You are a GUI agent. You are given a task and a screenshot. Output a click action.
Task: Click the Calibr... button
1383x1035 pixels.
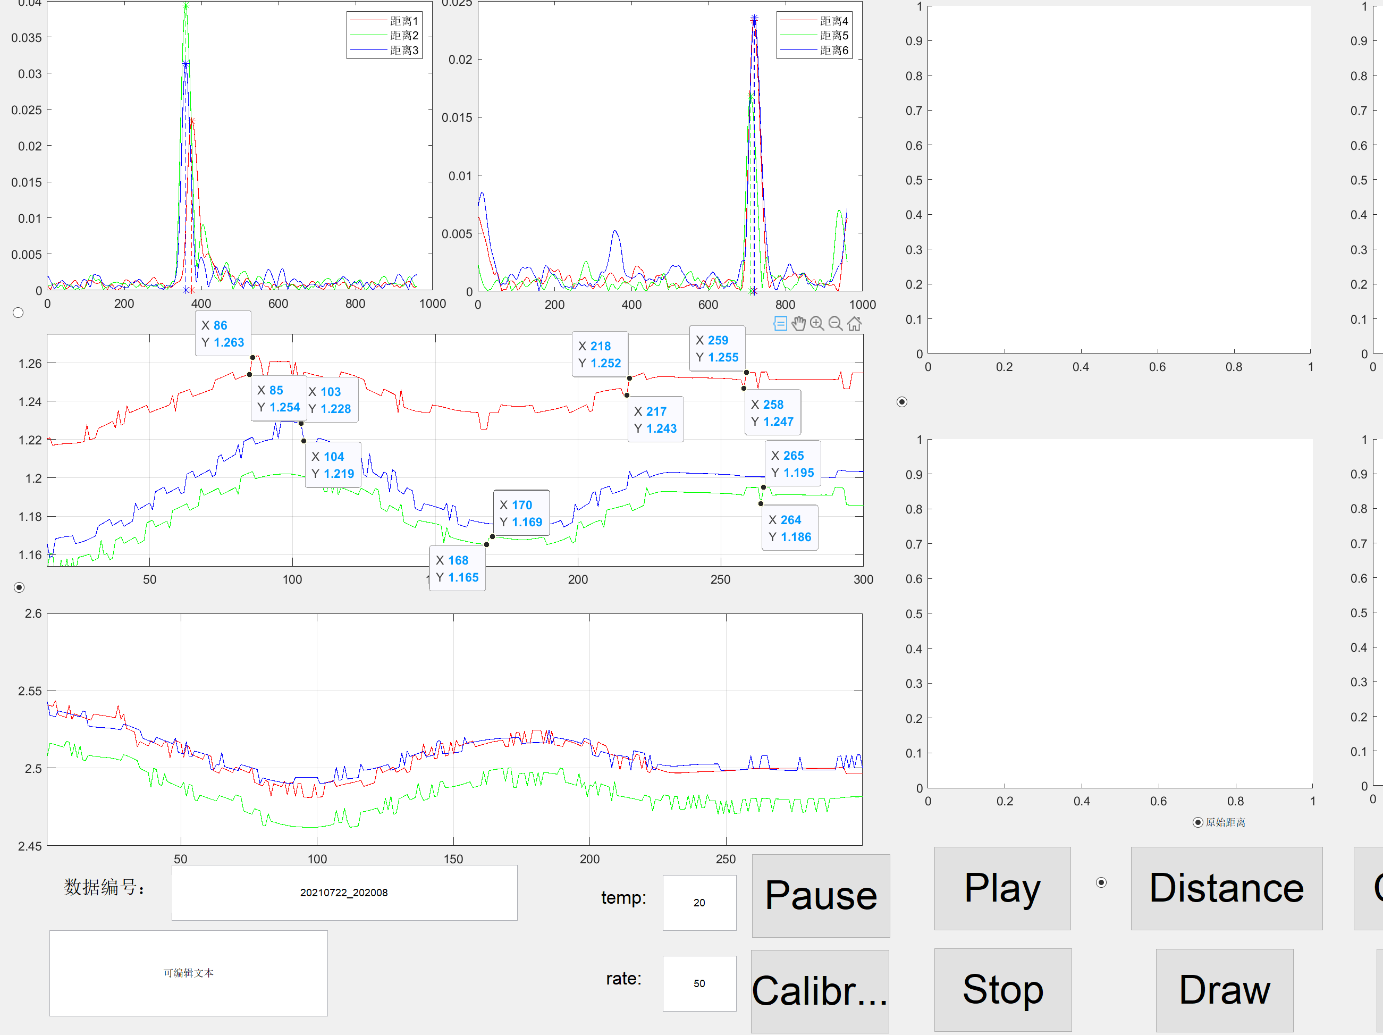point(820,991)
